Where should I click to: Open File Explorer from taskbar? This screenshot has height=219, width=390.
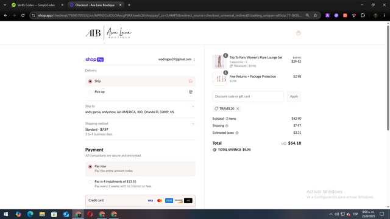(42, 214)
